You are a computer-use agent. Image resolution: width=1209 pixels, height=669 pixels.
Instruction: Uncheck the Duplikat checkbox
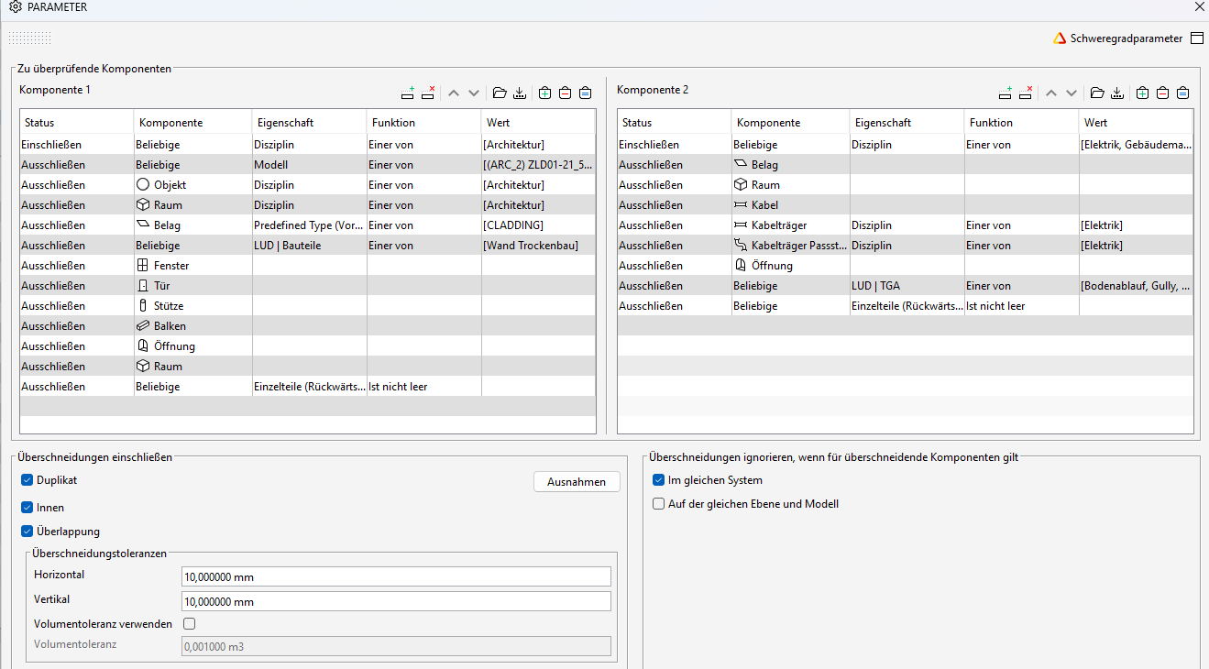coord(27,479)
